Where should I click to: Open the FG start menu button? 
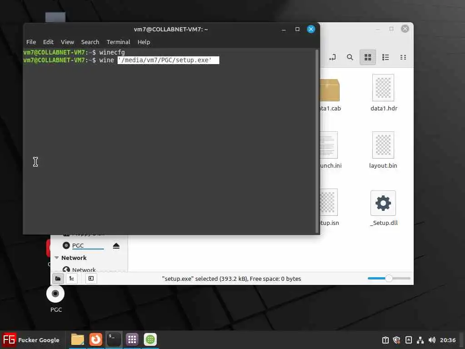click(x=31, y=340)
